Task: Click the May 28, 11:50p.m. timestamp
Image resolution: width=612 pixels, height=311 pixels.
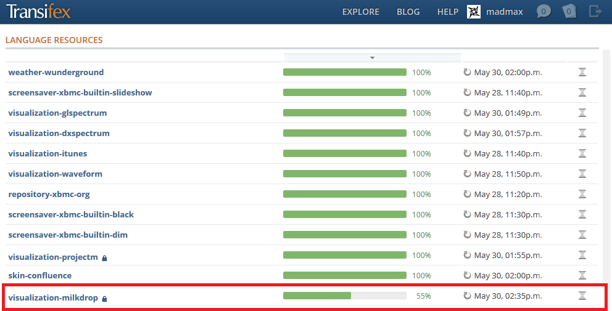Action: pyautogui.click(x=508, y=174)
